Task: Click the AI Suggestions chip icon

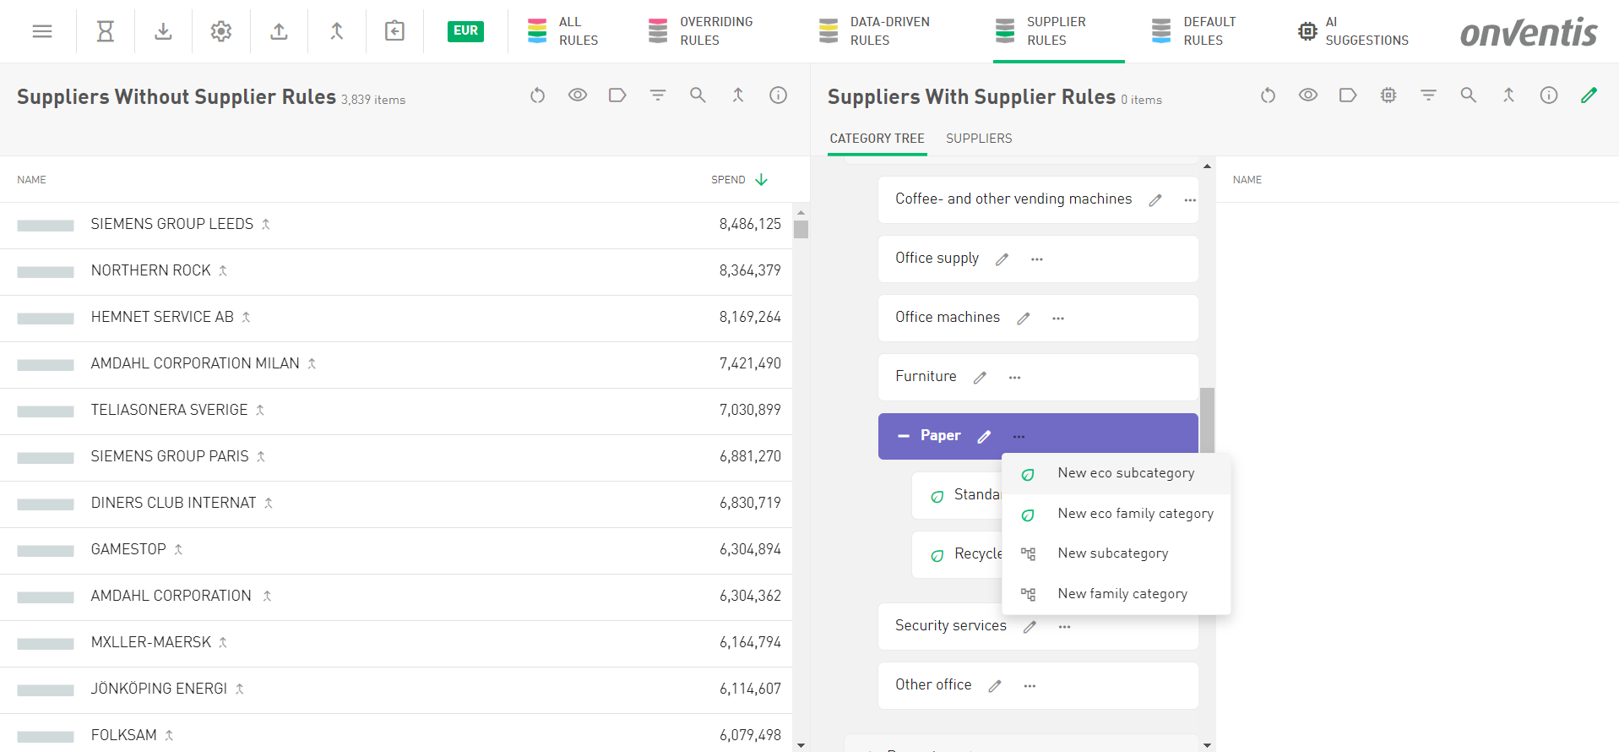Action: click(x=1307, y=31)
